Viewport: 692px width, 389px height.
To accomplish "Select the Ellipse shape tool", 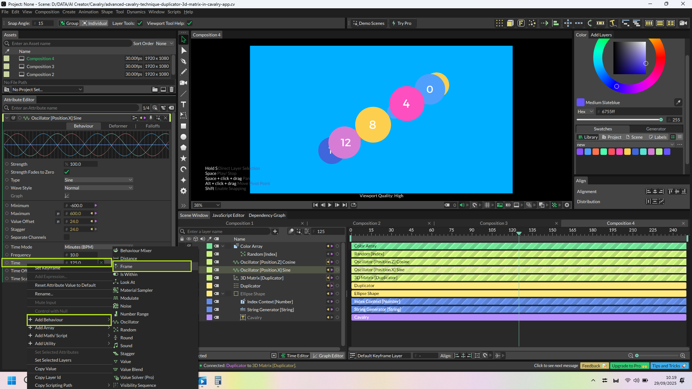I will [183, 137].
